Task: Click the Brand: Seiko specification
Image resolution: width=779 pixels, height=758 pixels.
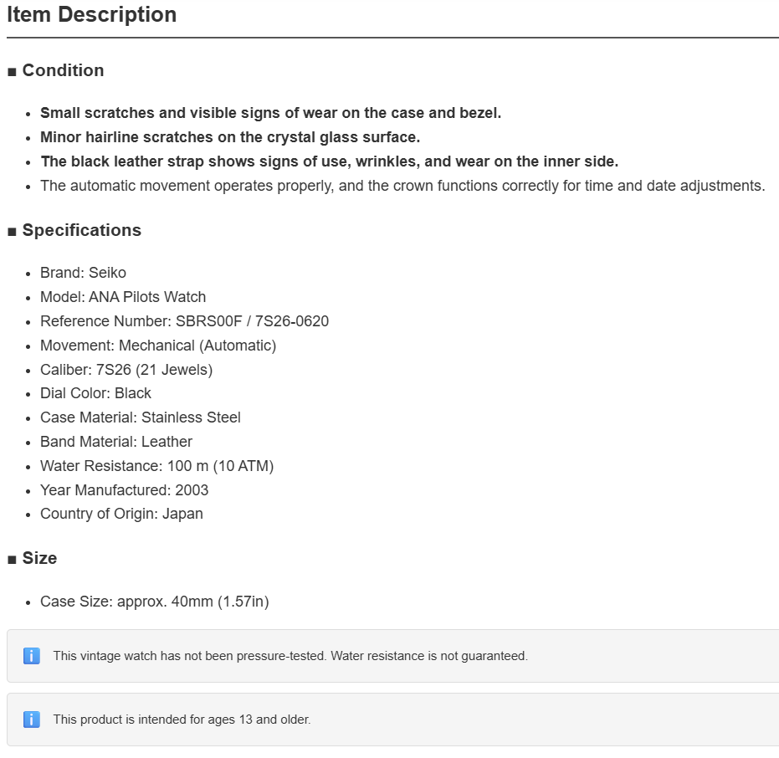Action: 83,273
